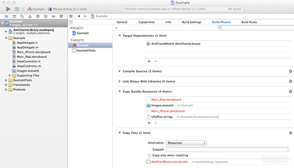Image resolution: width=294 pixels, height=168 pixels.
Task: Go back in the editor history
Action: (79, 16)
